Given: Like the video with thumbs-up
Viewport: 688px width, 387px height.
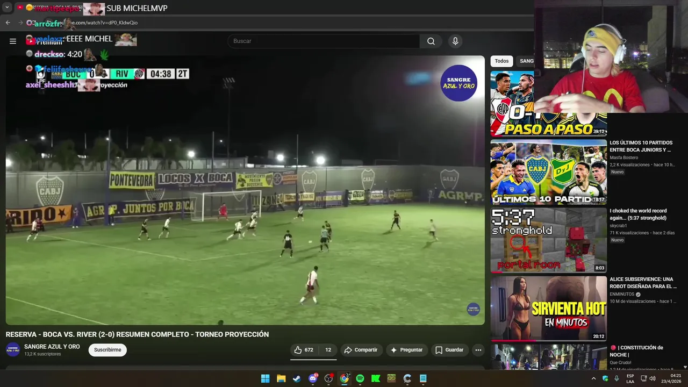Looking at the screenshot, I should [x=304, y=350].
